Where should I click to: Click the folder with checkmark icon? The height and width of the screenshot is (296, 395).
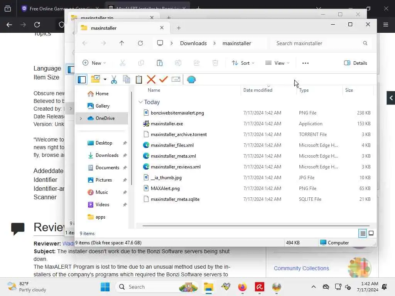[96, 79]
